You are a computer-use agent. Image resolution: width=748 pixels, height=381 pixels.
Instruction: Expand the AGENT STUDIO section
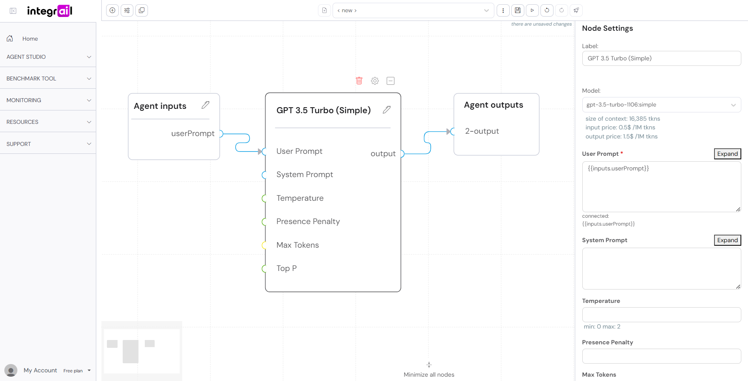tap(48, 57)
